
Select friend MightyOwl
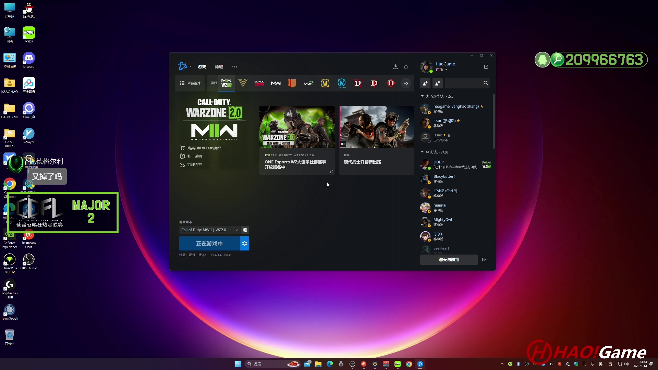tap(456, 222)
